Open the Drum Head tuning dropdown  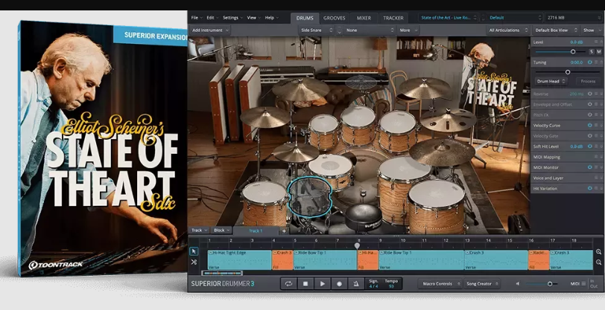(x=551, y=81)
